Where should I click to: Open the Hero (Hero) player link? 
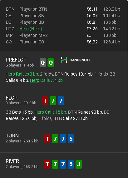pos(31,29)
